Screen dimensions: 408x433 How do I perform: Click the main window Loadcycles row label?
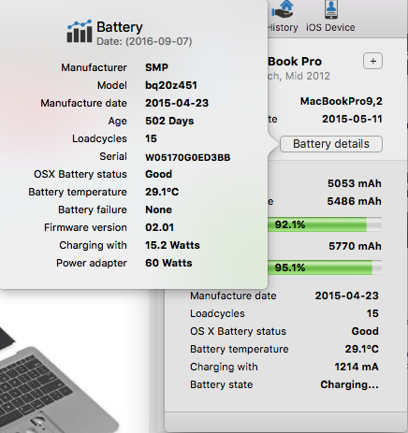click(x=217, y=313)
